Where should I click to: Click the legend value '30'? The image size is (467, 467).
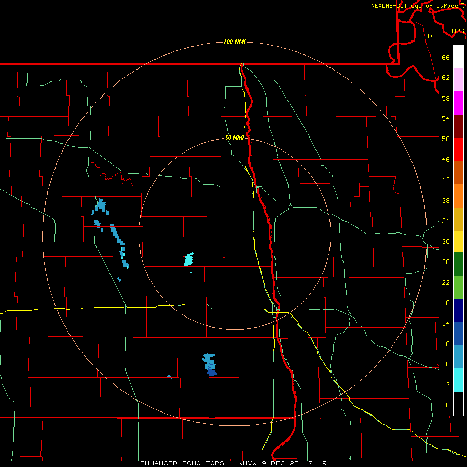coord(446,241)
